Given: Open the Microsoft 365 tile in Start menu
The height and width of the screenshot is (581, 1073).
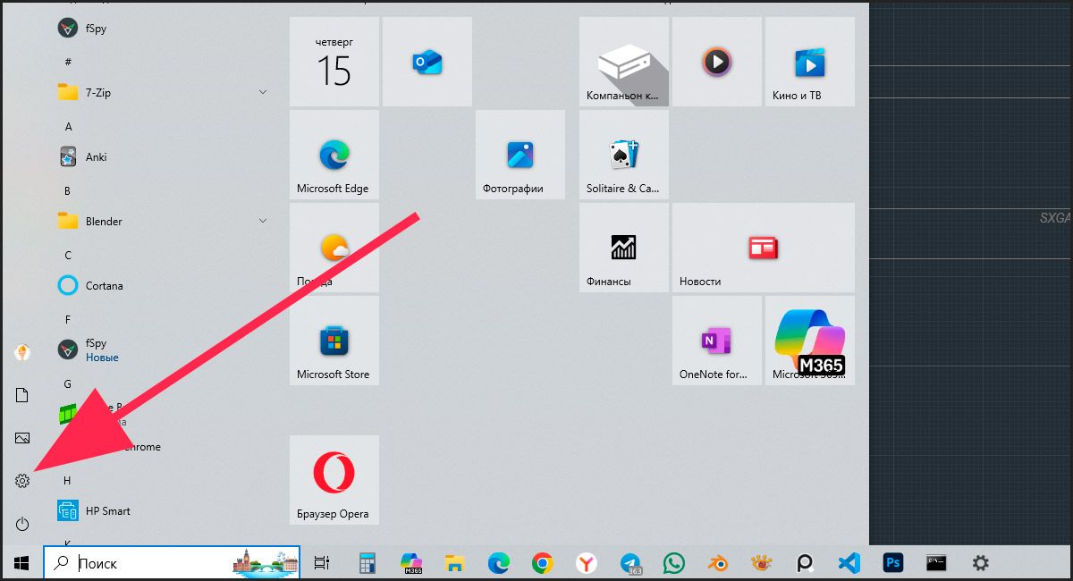Looking at the screenshot, I should coord(810,341).
